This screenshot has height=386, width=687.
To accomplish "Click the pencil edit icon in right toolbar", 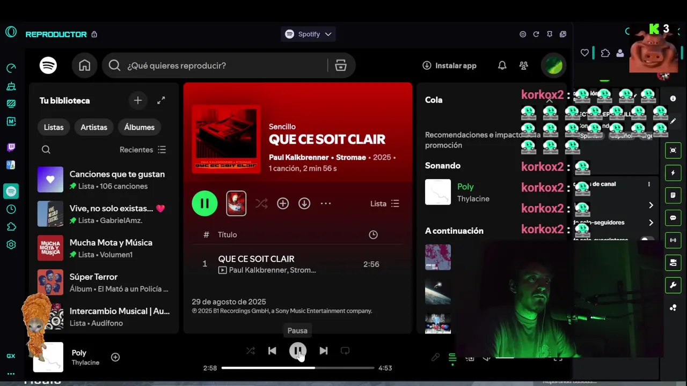I will click(x=673, y=121).
